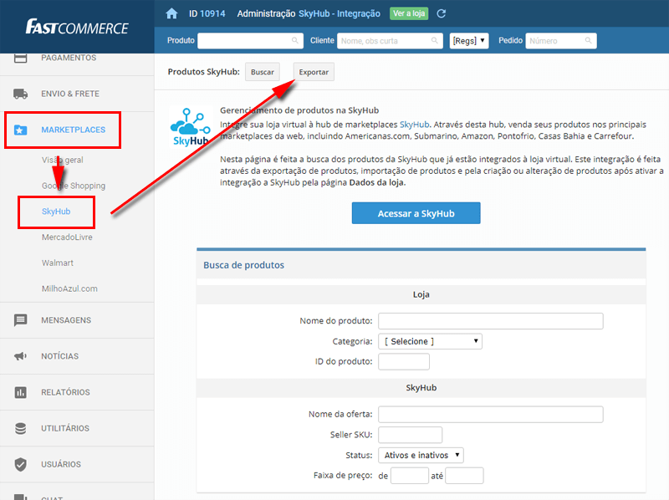The width and height of the screenshot is (669, 500).
Task: Focus the Faixa de preço 'de' field
Action: click(410, 476)
